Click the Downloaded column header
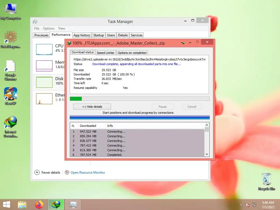The width and height of the screenshot is (280, 210). click(92, 126)
